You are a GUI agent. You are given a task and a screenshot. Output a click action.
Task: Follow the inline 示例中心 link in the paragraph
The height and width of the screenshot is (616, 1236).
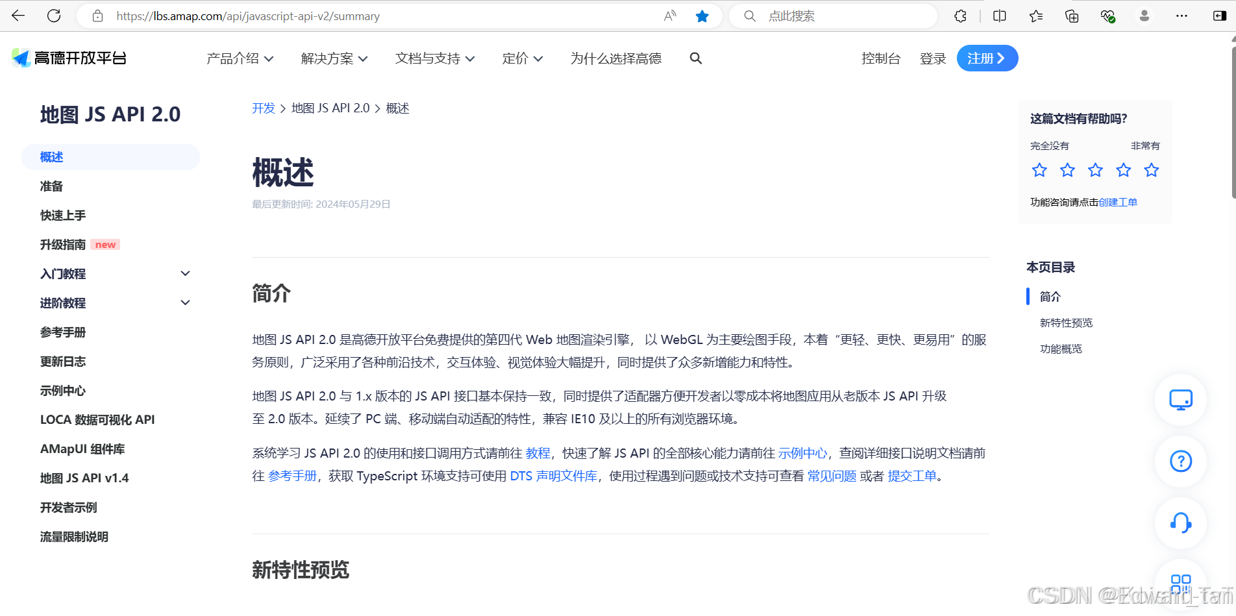click(x=802, y=453)
